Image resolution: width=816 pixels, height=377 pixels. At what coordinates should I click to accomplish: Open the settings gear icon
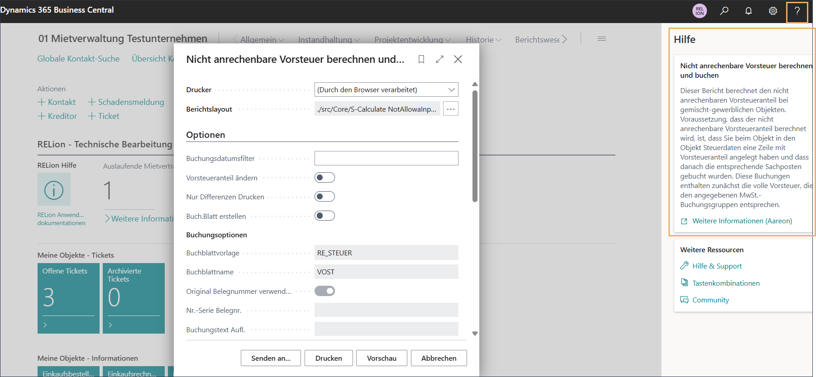(x=773, y=11)
